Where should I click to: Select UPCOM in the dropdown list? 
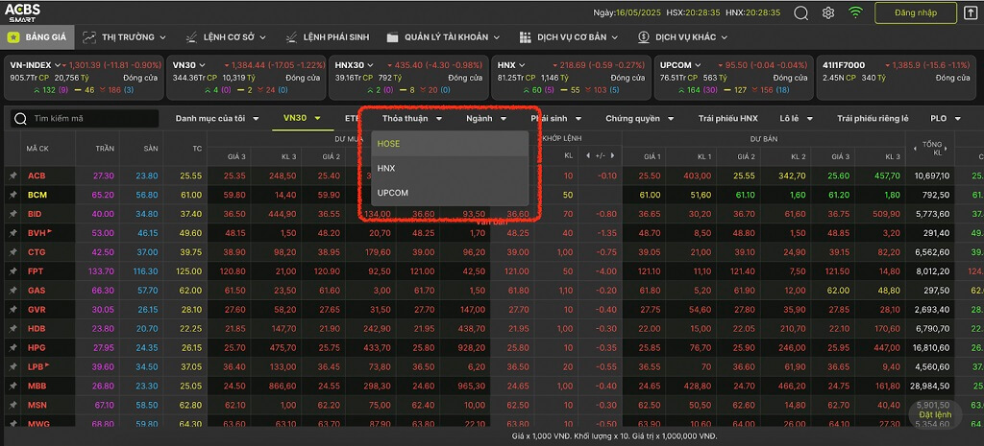(x=450, y=193)
